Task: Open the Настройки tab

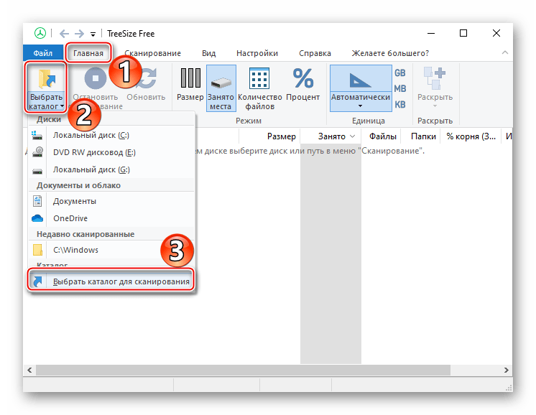Action: [x=257, y=53]
